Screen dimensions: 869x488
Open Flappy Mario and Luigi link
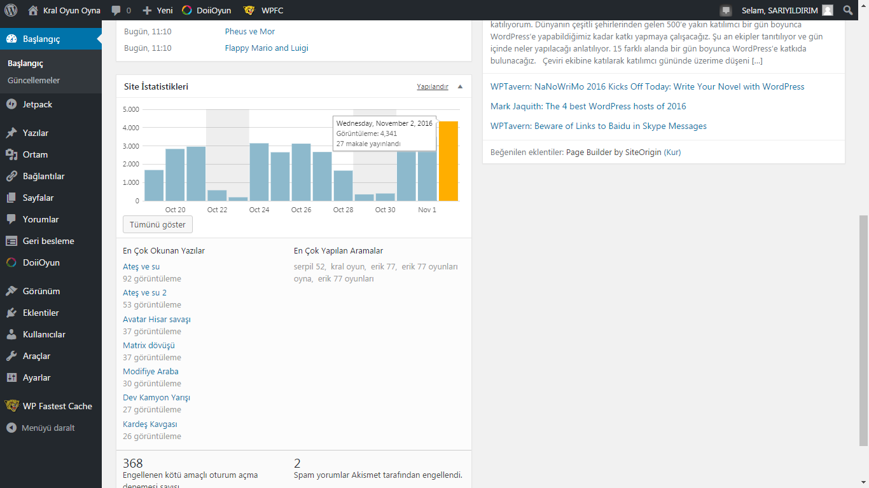(267, 48)
